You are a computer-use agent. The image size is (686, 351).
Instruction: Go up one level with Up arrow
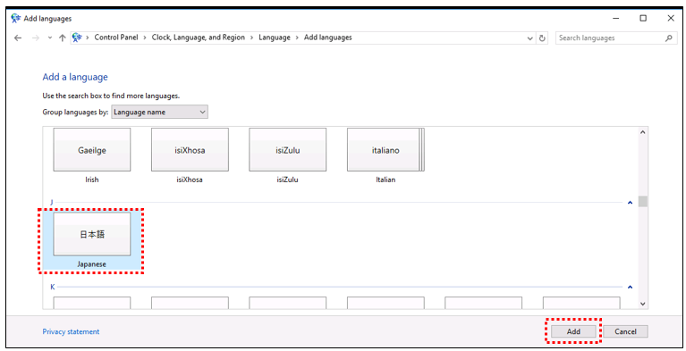[x=62, y=38]
